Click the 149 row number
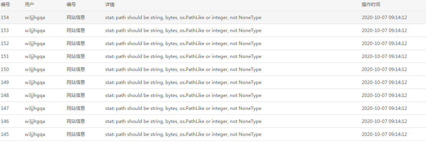 point(5,82)
